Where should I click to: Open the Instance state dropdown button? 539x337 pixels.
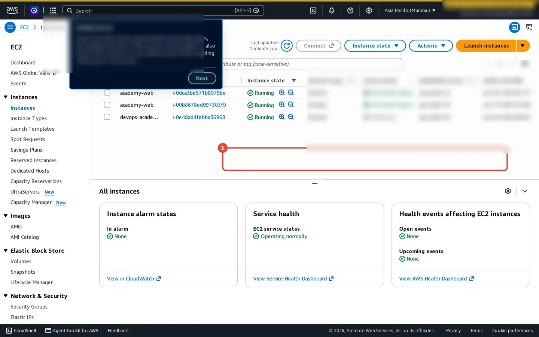(x=375, y=46)
